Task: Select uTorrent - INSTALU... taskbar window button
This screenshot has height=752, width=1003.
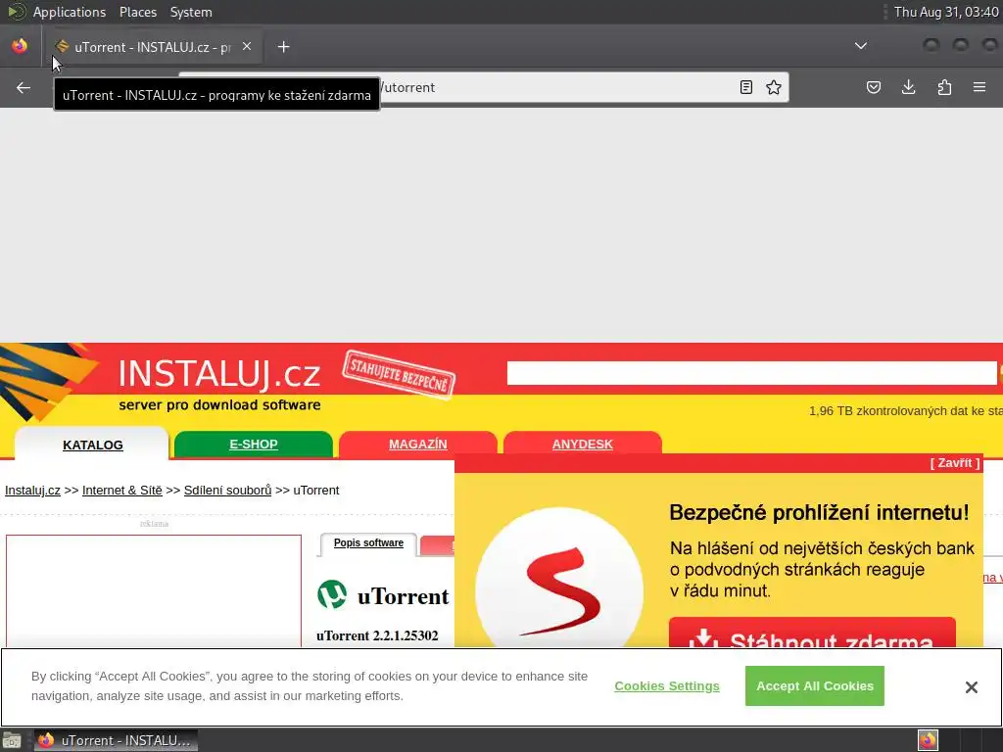Action: (116, 740)
